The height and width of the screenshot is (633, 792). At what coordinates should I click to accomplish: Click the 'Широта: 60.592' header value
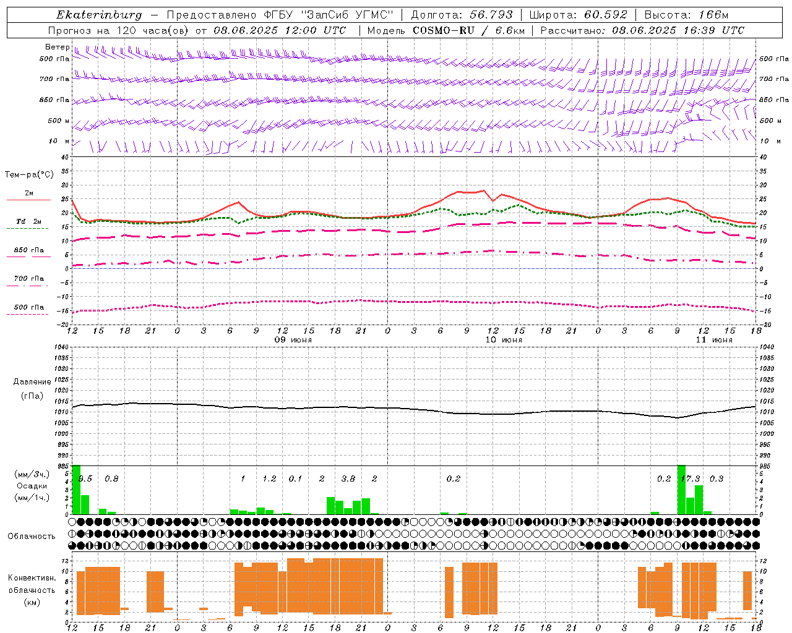coord(579,15)
